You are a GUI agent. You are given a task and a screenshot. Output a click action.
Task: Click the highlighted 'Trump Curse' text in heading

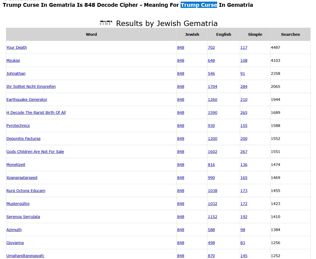coord(199,5)
